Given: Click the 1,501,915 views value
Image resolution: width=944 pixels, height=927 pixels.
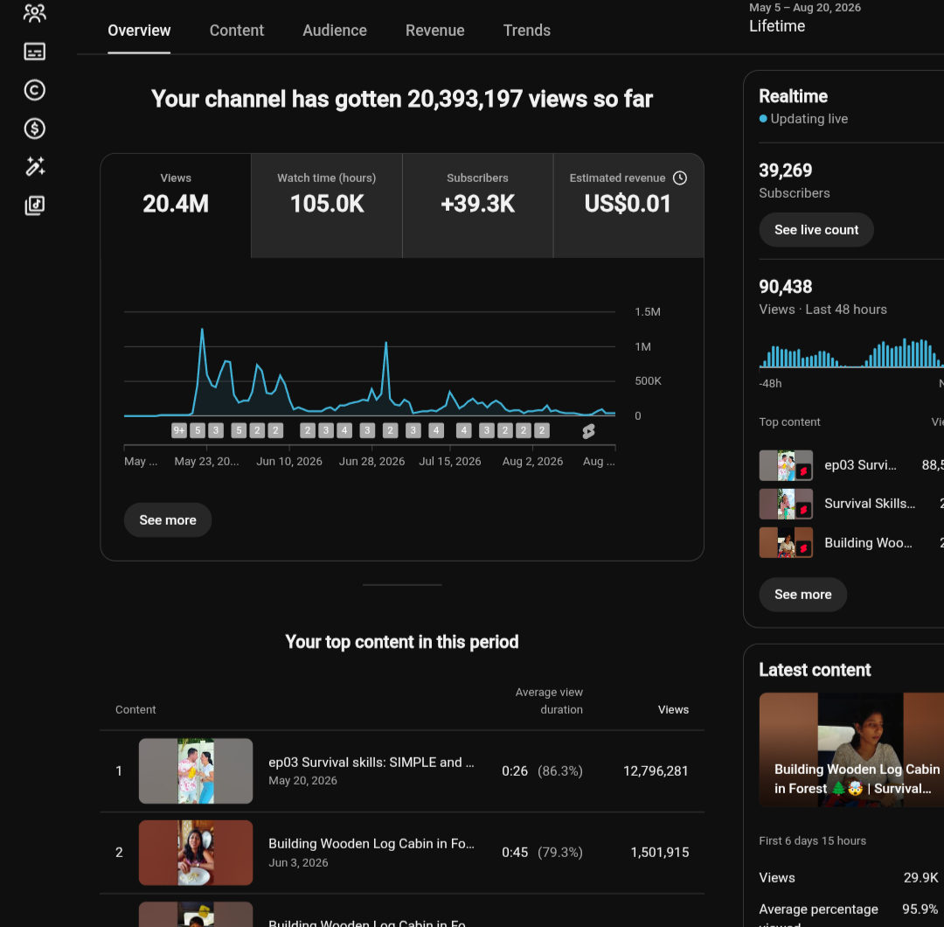Looking at the screenshot, I should point(659,853).
